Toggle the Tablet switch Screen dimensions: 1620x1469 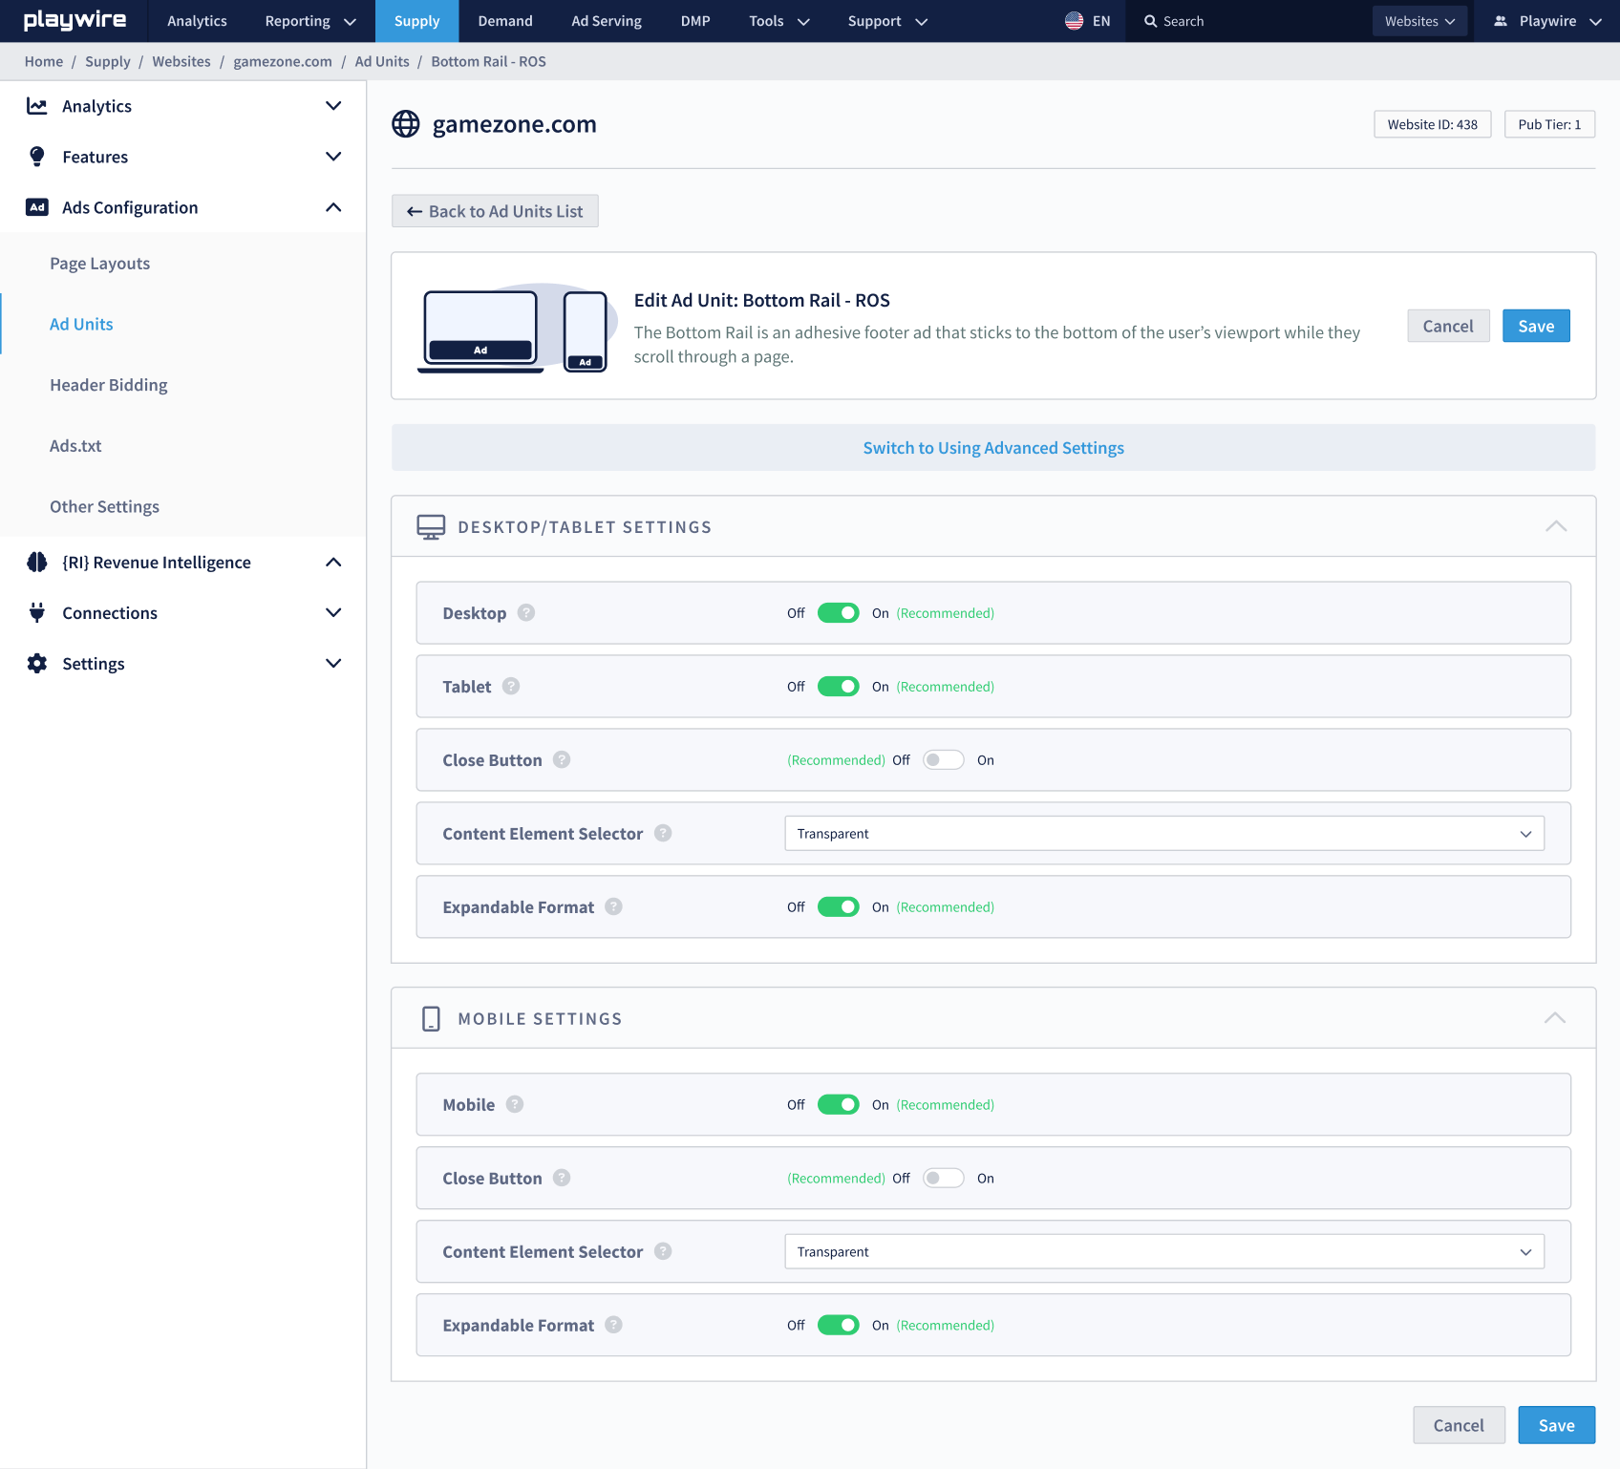pos(839,687)
